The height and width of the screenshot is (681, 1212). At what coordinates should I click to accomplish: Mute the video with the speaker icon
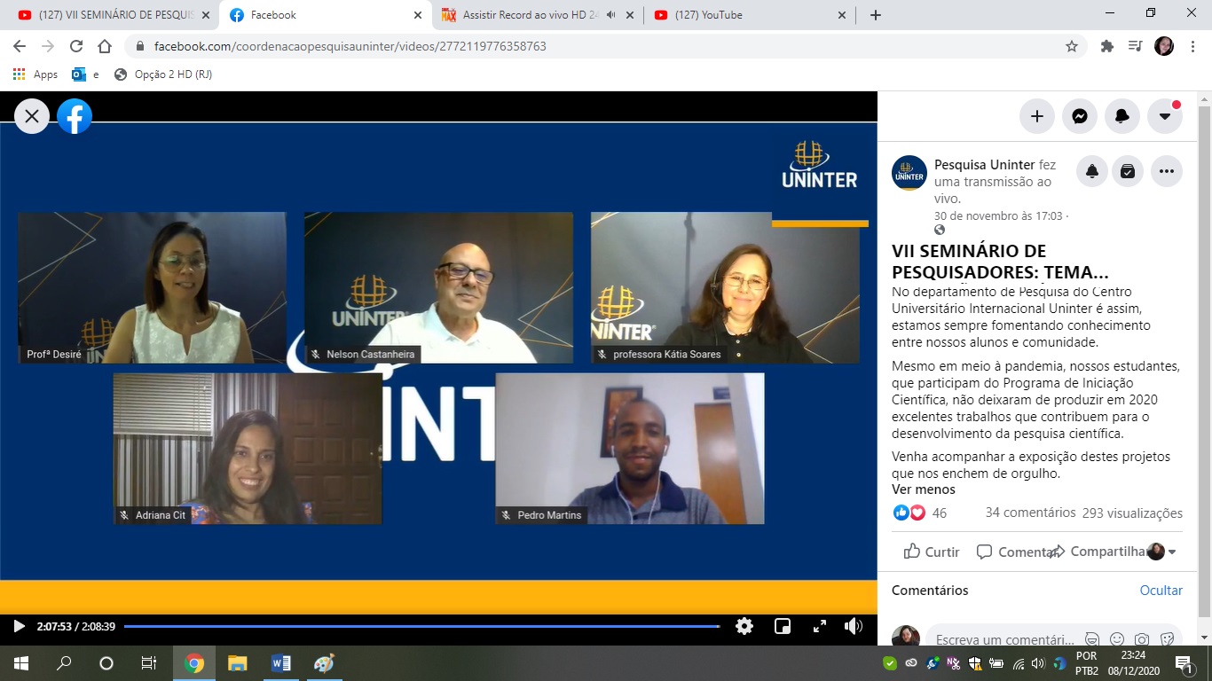pyautogui.click(x=854, y=626)
